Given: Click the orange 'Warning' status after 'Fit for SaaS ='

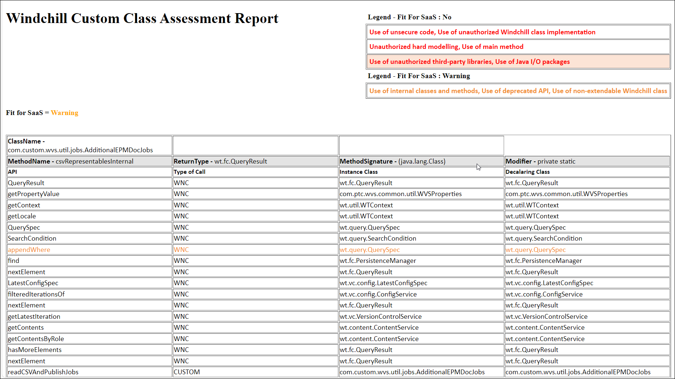Looking at the screenshot, I should coord(65,113).
